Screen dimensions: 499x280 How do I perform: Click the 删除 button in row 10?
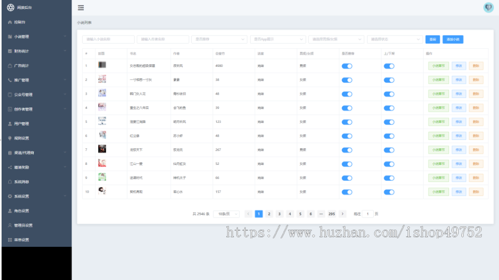(476, 192)
